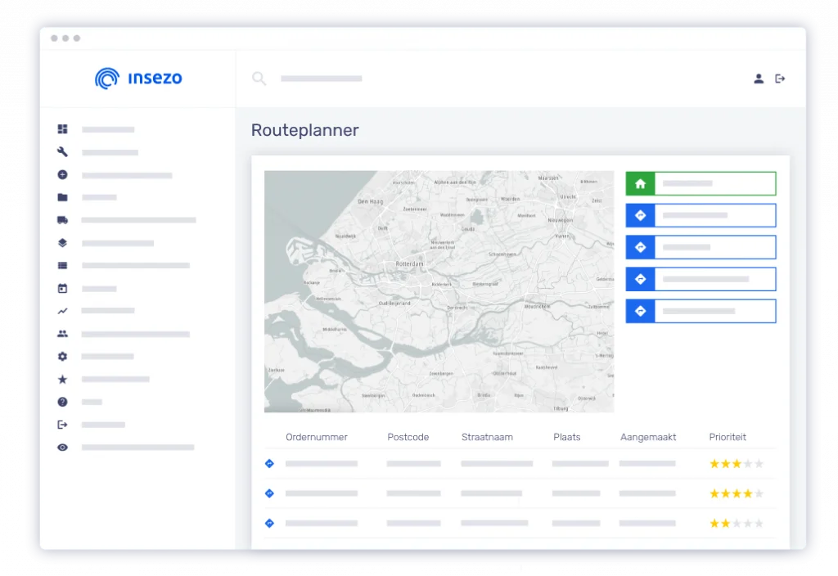Click the layers stack icon in sidebar

click(62, 243)
